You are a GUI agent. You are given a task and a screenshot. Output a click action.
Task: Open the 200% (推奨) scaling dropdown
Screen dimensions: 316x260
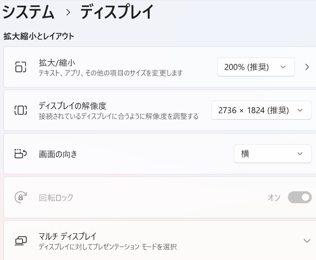click(256, 67)
